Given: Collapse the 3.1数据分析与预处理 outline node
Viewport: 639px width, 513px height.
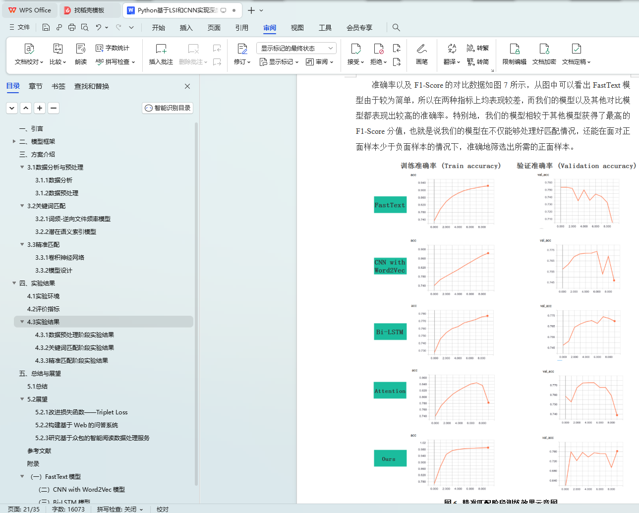Looking at the screenshot, I should [x=22, y=167].
